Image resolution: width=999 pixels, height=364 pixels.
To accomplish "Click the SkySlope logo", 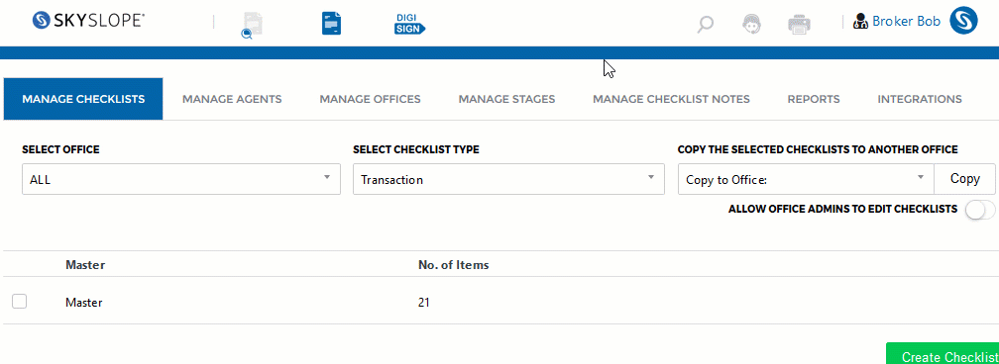I will click(88, 21).
